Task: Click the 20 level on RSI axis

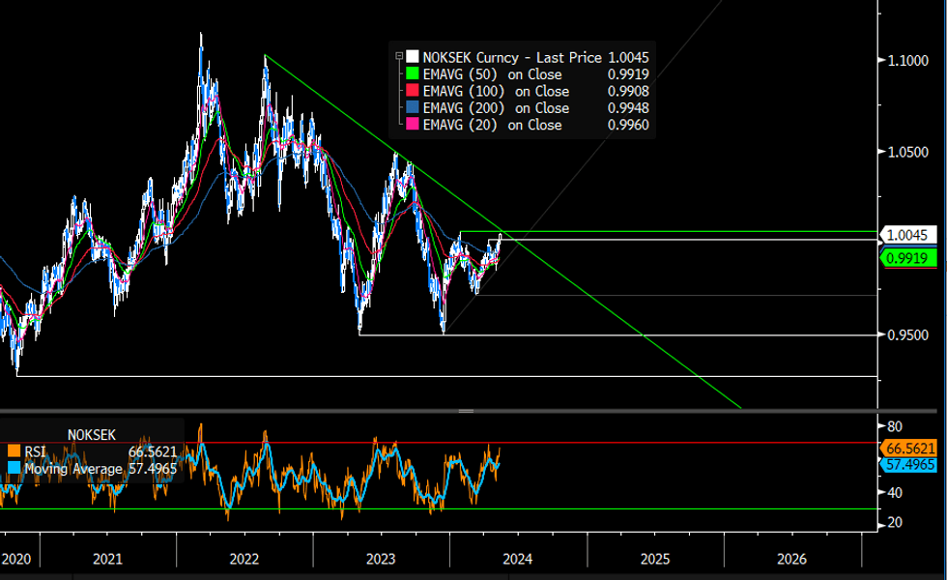Action: click(895, 523)
